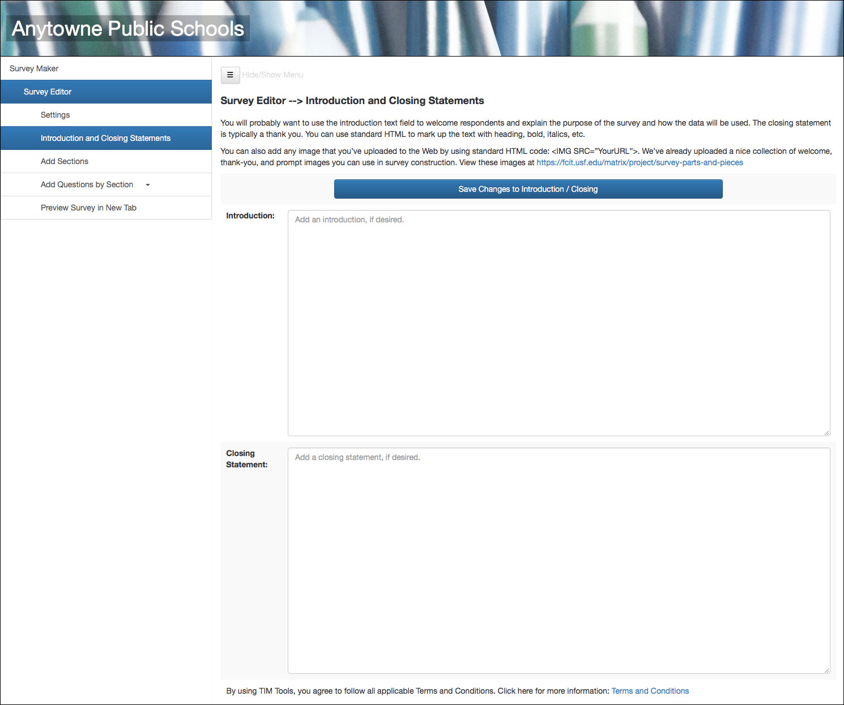844x705 pixels.
Task: Open the survey-parts-and-pieces URL link
Action: [x=640, y=162]
